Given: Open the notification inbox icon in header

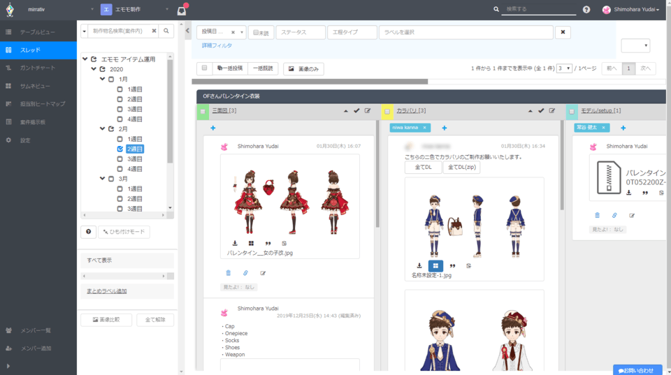Looking at the screenshot, I should click(x=182, y=10).
